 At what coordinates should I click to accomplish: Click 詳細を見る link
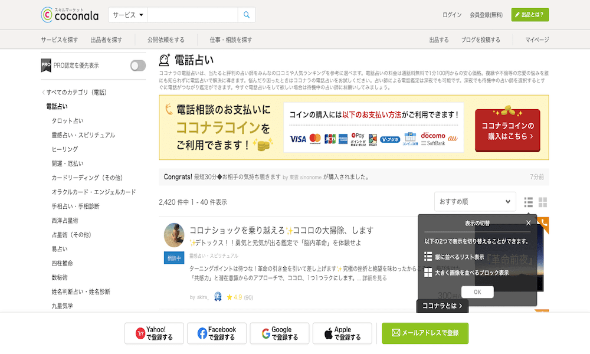[x=375, y=278]
